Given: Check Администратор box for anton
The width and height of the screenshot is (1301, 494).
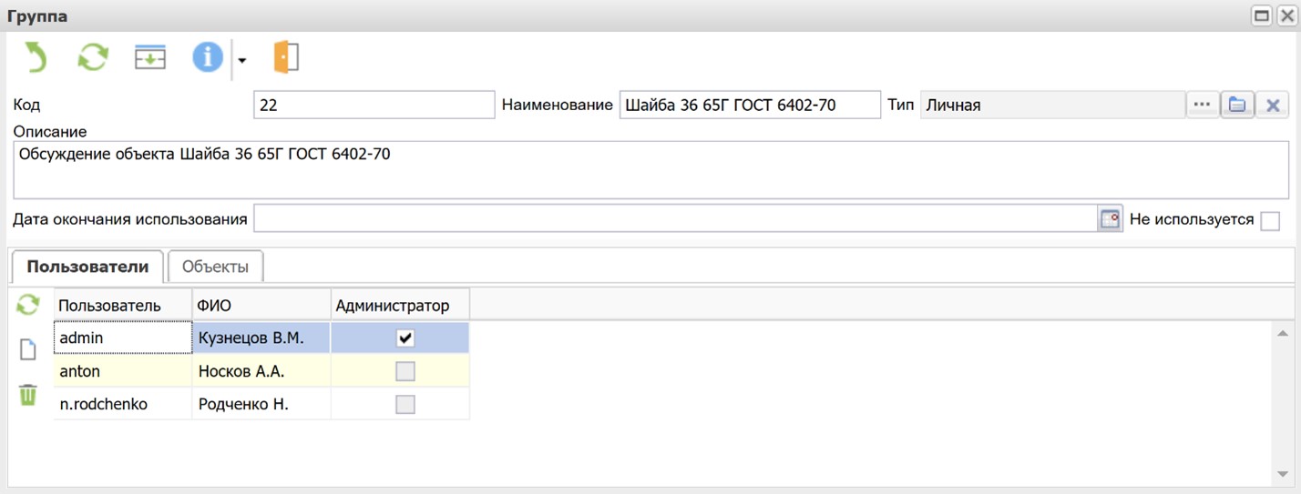Looking at the screenshot, I should 405,371.
